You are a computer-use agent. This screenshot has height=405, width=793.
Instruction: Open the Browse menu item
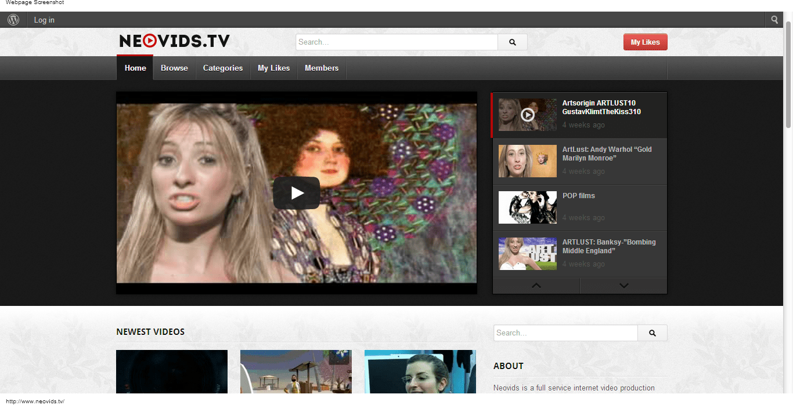pyautogui.click(x=174, y=68)
